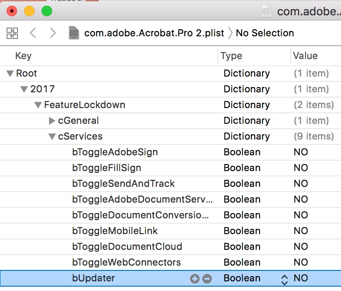This screenshot has height=291, width=341.
Task: Select the bToggleWebConnectors key
Action: pyautogui.click(x=127, y=263)
